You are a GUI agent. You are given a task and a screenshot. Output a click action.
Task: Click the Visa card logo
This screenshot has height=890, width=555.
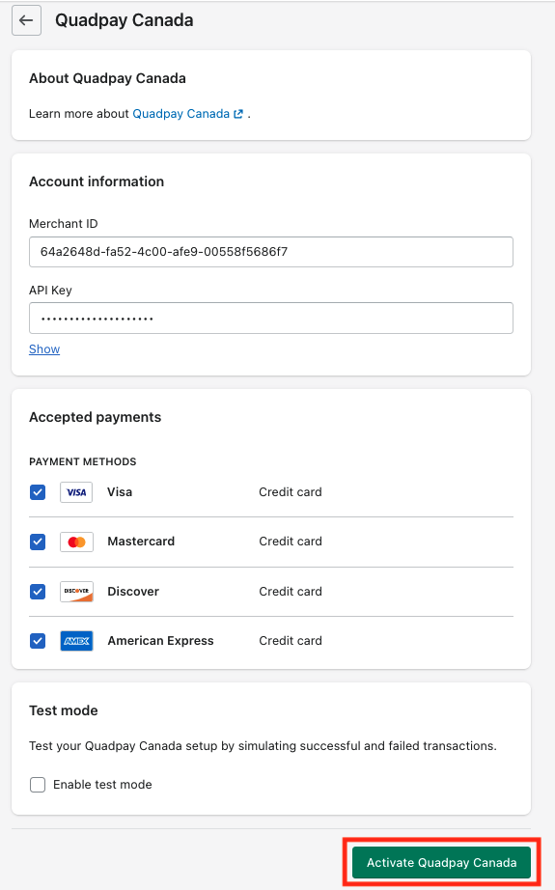click(x=76, y=492)
